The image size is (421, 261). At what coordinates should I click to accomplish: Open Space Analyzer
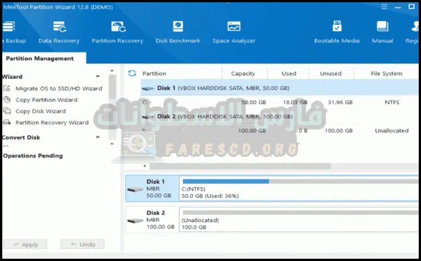click(x=233, y=32)
